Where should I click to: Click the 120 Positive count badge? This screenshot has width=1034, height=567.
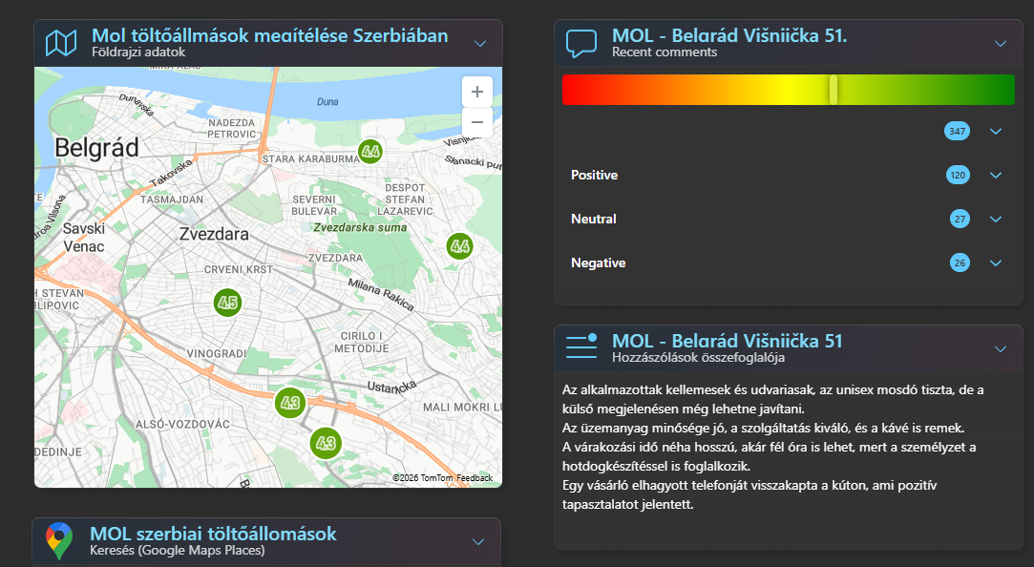tap(958, 176)
